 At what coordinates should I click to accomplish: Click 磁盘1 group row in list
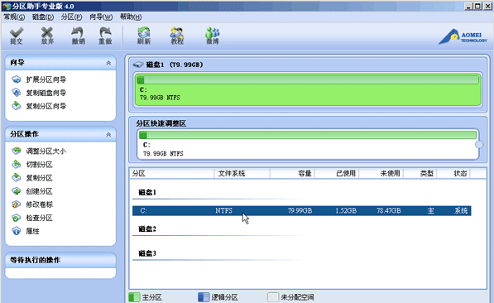click(147, 192)
